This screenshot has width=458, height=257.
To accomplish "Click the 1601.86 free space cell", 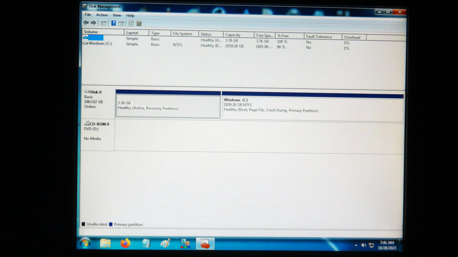I will 264,47.
